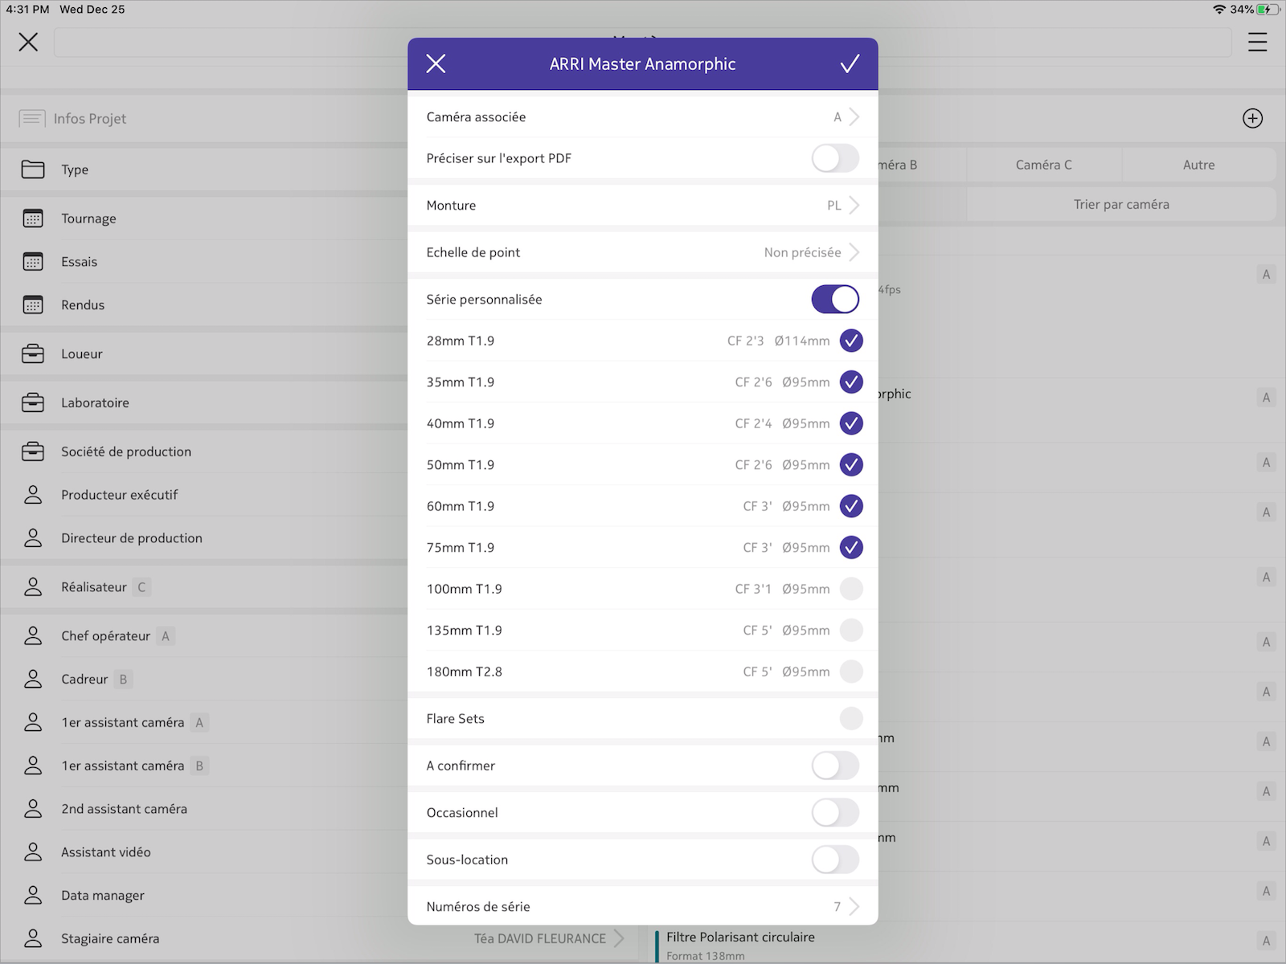1286x964 pixels.
Task: Disable the Série personnalisée switch
Action: tap(835, 300)
